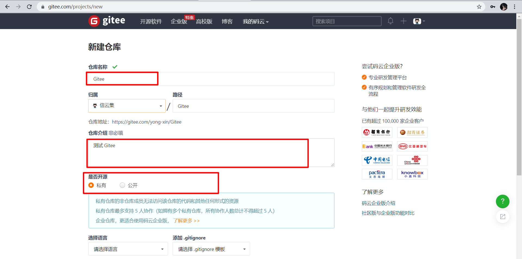Open 开源软件 in the navbar

point(151,21)
